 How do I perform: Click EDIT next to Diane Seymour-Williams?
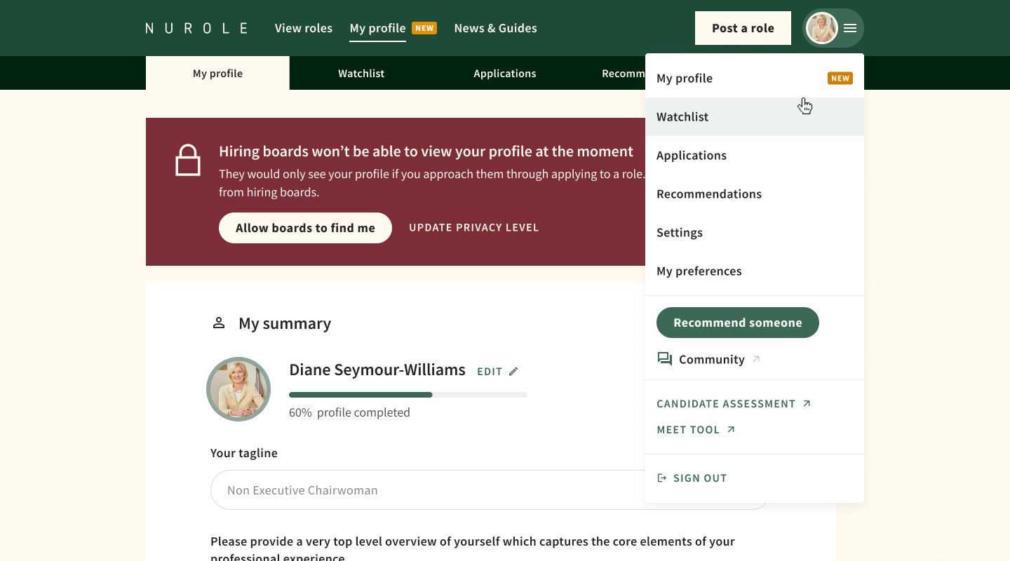coord(490,372)
